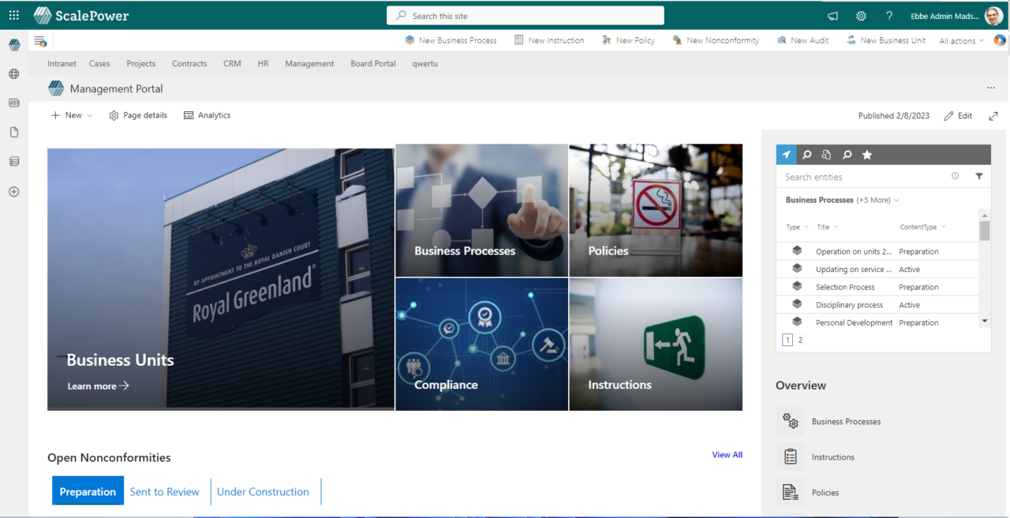Expand the Business Processes (+5 More) selector
The height and width of the screenshot is (518, 1010).
pyautogui.click(x=842, y=200)
